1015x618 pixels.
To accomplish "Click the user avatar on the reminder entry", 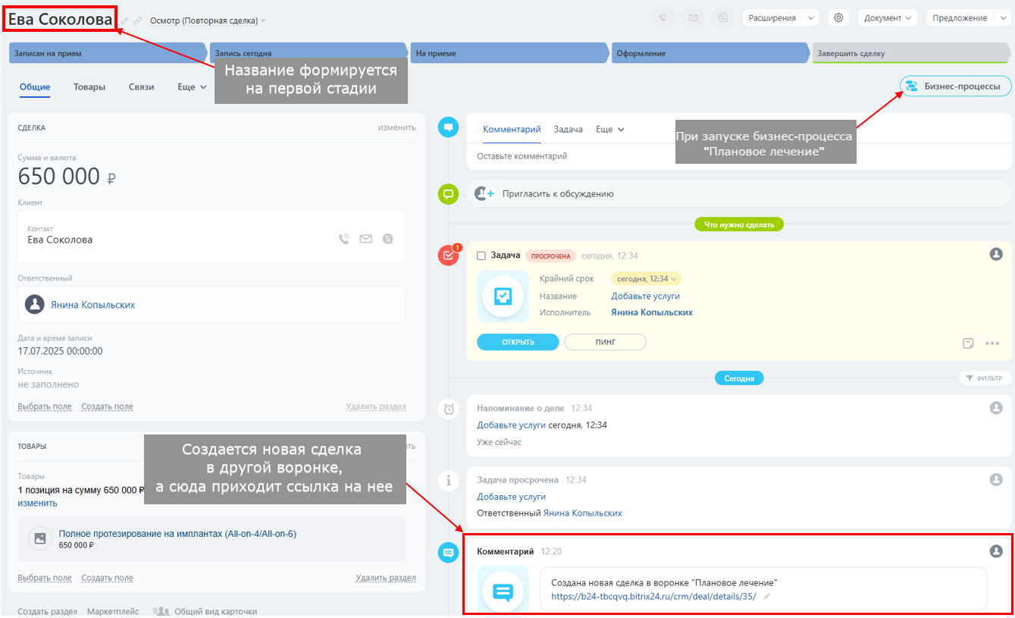I will [x=997, y=408].
